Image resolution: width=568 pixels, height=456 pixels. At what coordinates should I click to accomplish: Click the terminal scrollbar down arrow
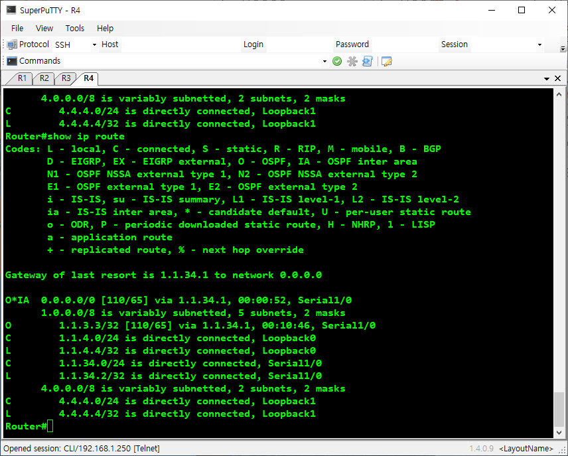pyautogui.click(x=559, y=433)
